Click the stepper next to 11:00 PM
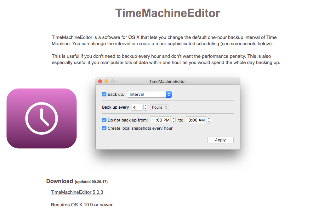319x212 pixels. pyautogui.click(x=174, y=120)
